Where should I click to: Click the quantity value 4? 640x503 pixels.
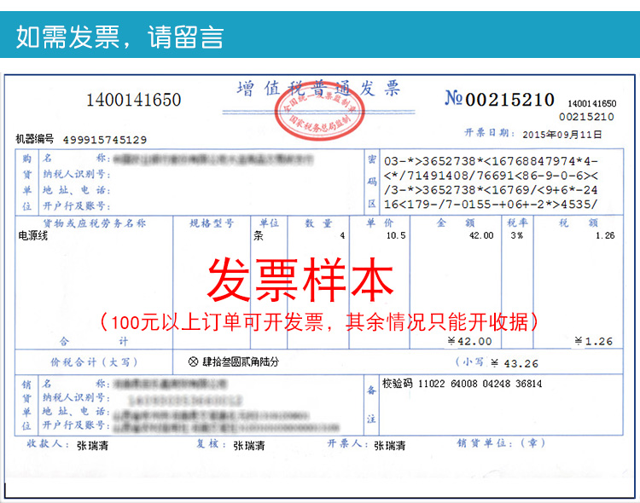(x=342, y=236)
